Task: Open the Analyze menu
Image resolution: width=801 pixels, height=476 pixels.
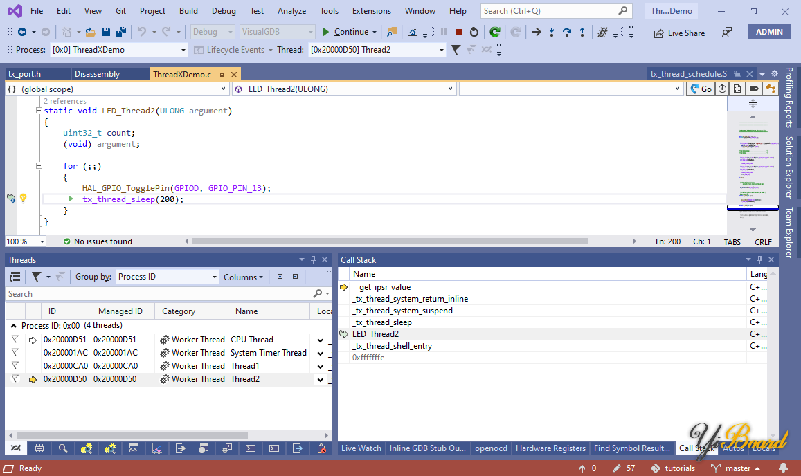Action: click(x=291, y=11)
